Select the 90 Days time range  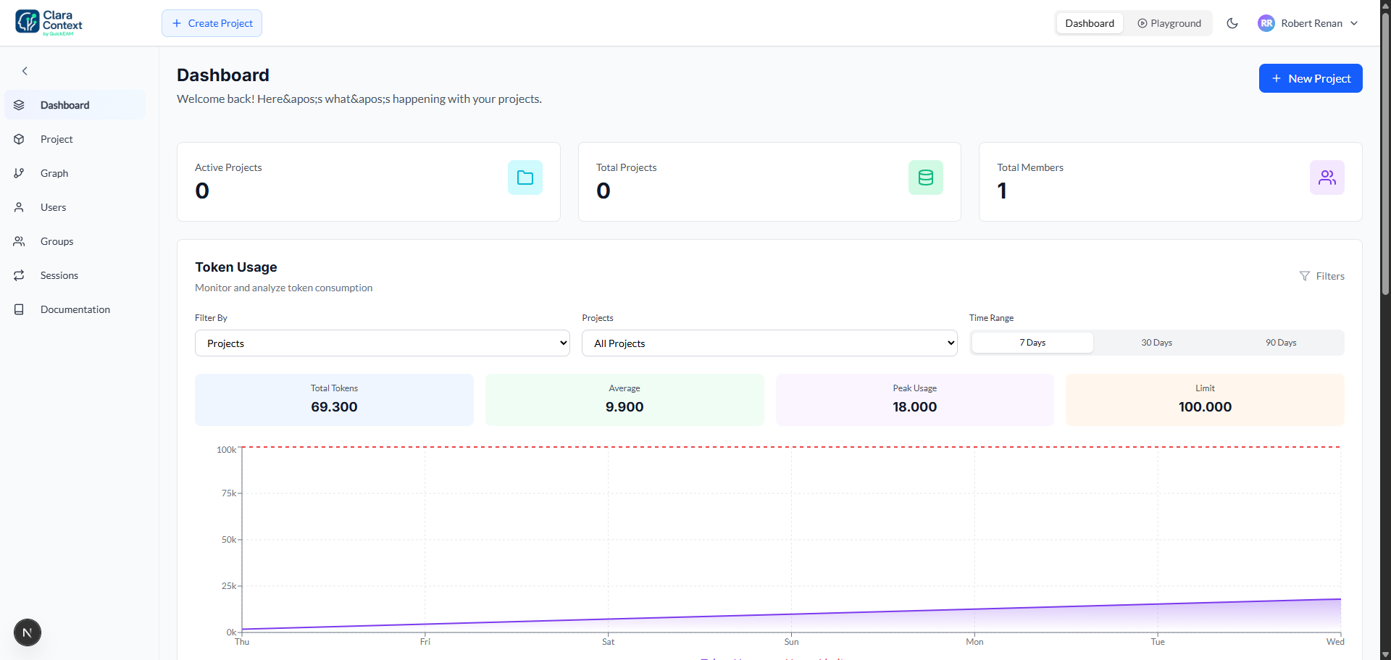tap(1281, 342)
